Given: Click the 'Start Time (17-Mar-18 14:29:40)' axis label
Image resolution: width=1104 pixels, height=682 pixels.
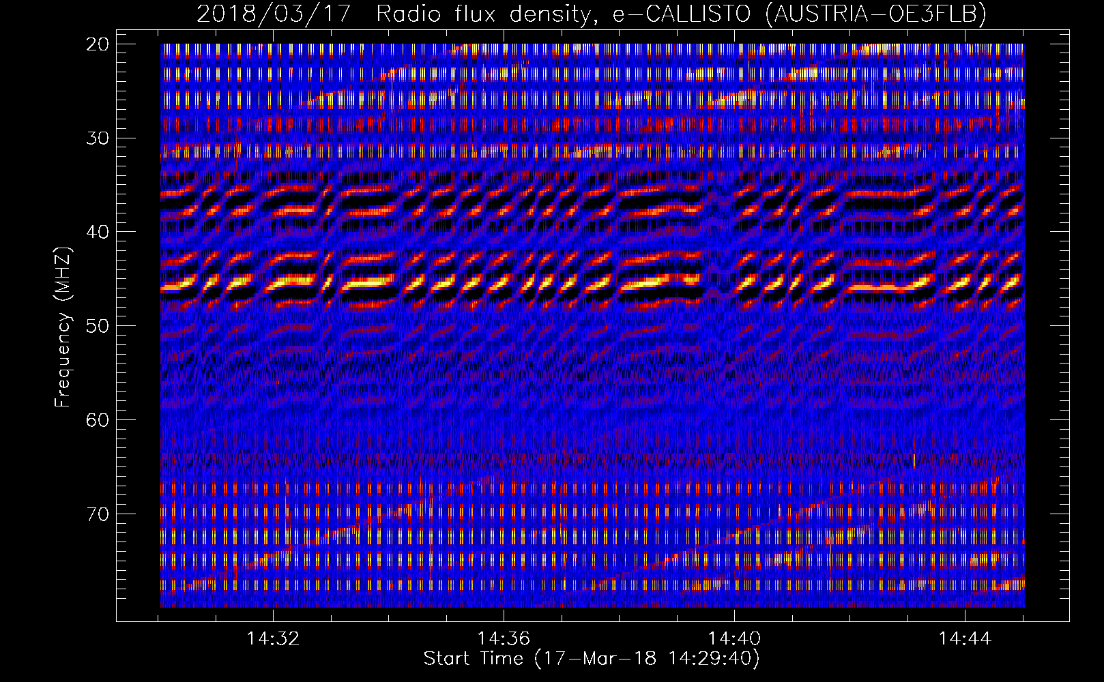Looking at the screenshot, I should (592, 659).
